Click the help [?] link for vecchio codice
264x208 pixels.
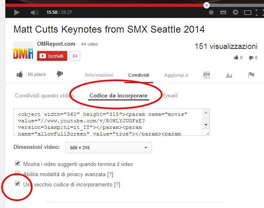point(117,185)
